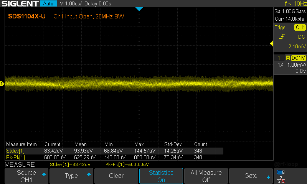Viewport: 307px width, 184px height.
Task: Click the channel 1 number box
Action: 279,58
